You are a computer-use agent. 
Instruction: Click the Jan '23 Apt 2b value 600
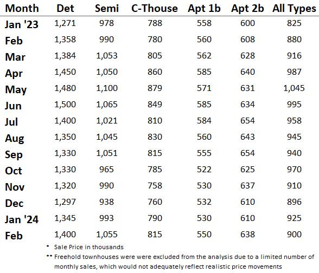tap(247, 23)
